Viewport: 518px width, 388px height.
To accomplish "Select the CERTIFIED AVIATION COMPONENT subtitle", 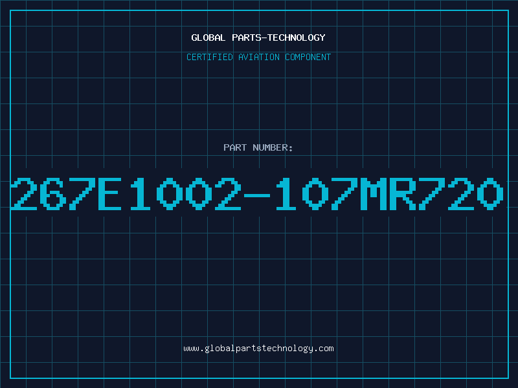I will click(258, 57).
